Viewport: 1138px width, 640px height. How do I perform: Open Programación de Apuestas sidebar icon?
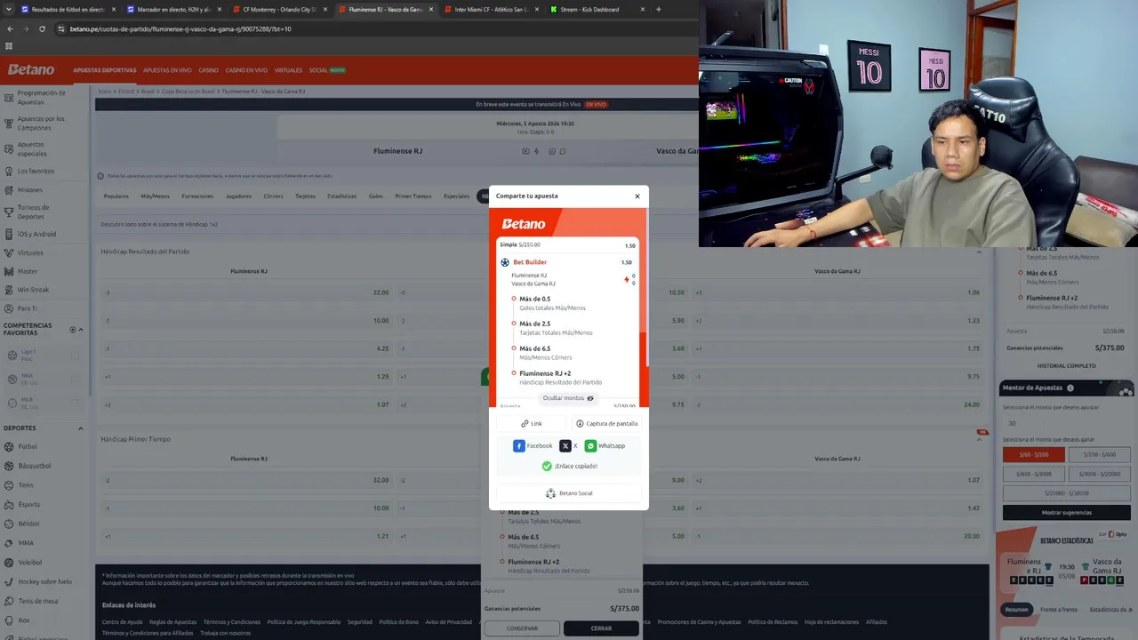[9, 97]
